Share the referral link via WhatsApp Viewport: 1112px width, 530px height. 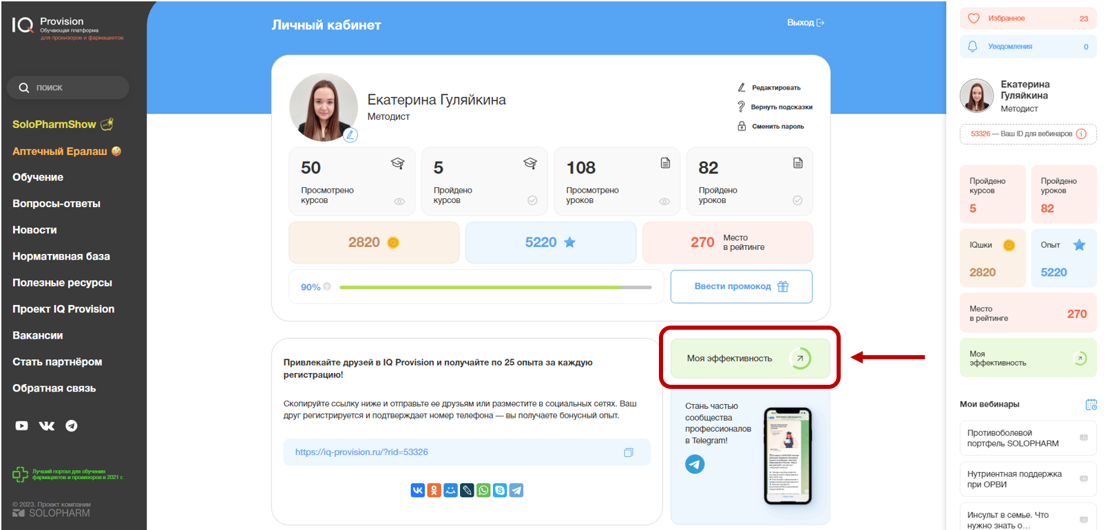tap(484, 490)
